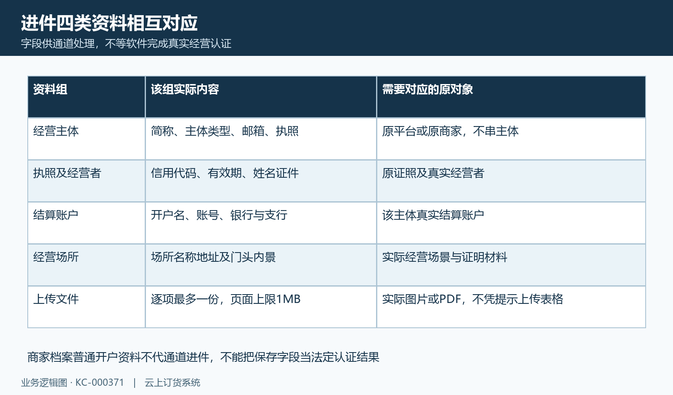Image resolution: width=673 pixels, height=395 pixels.
Task: Click footer text 业务逻辑图 · KC-000371
Action: (x=73, y=383)
